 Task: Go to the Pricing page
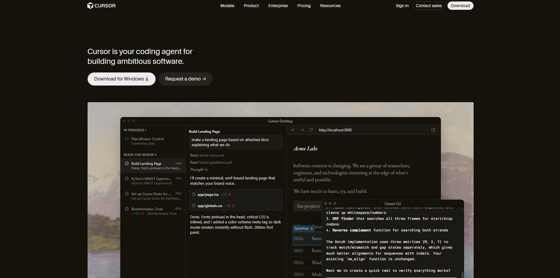(x=304, y=6)
